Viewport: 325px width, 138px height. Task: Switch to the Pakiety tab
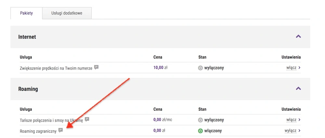coord(26,13)
